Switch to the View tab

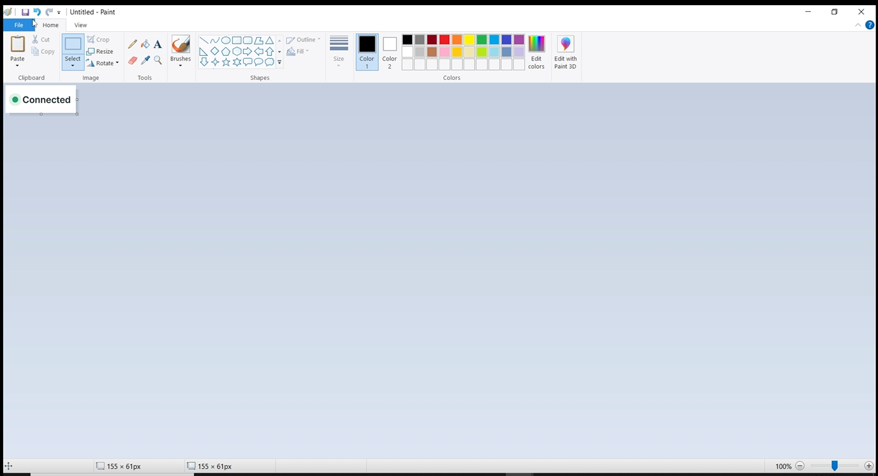tap(81, 25)
